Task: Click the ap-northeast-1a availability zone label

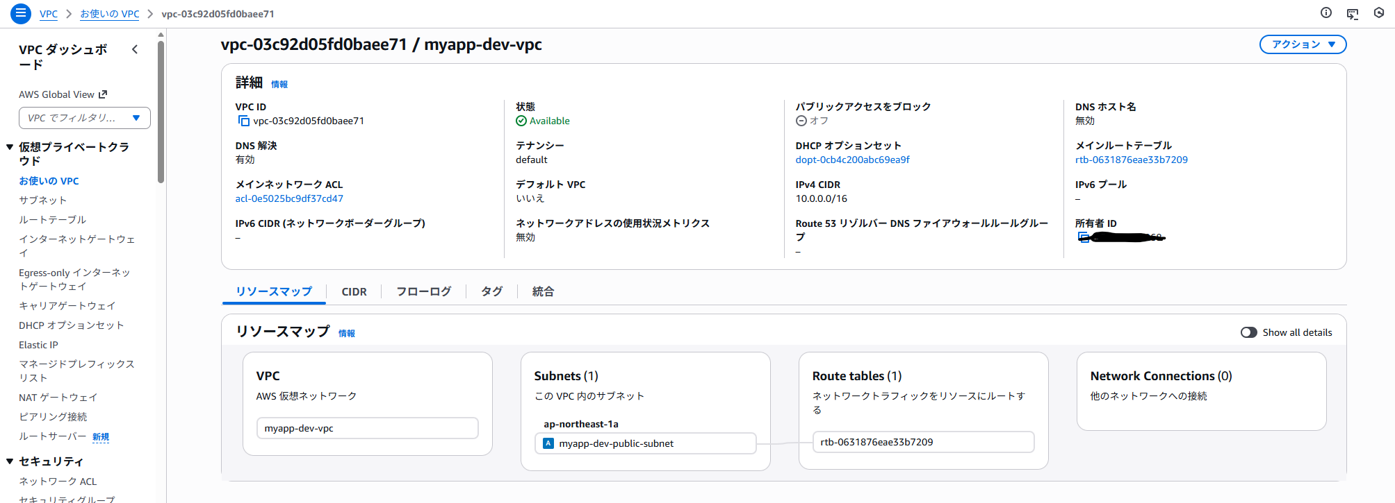Action: (581, 424)
